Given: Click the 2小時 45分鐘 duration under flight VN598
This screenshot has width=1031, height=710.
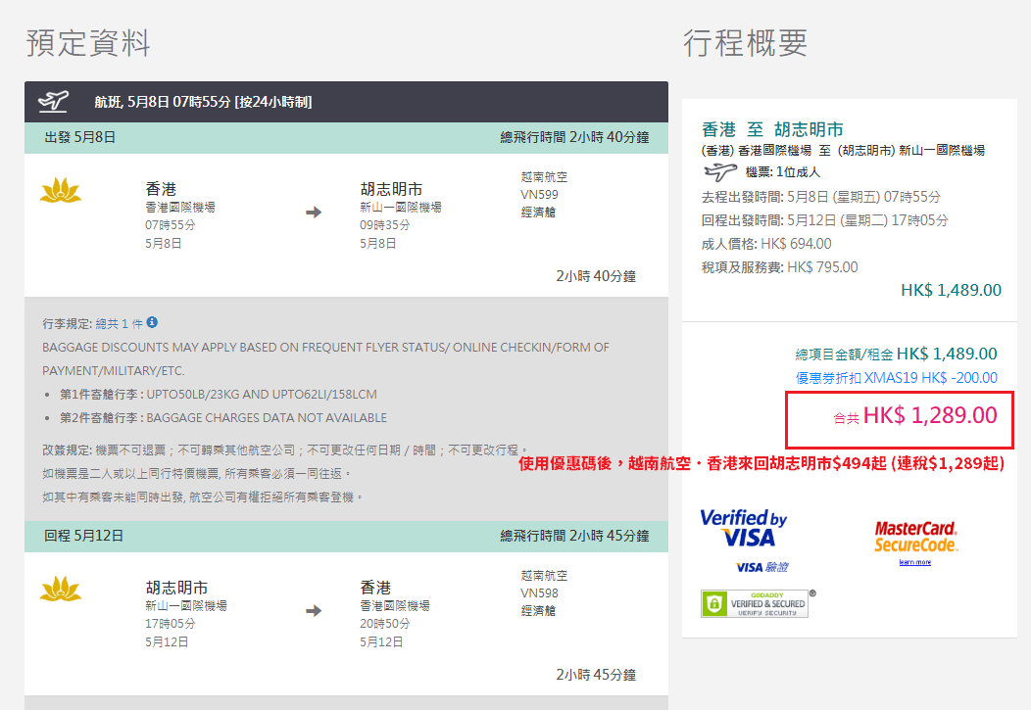Looking at the screenshot, I should pyautogui.click(x=597, y=675).
